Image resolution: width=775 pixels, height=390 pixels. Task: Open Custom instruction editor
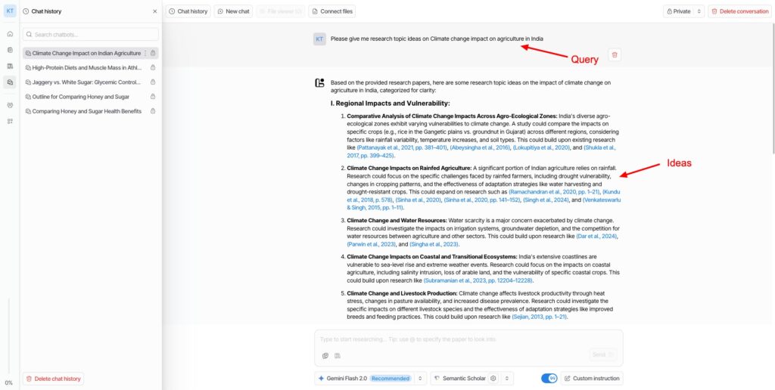click(592, 379)
